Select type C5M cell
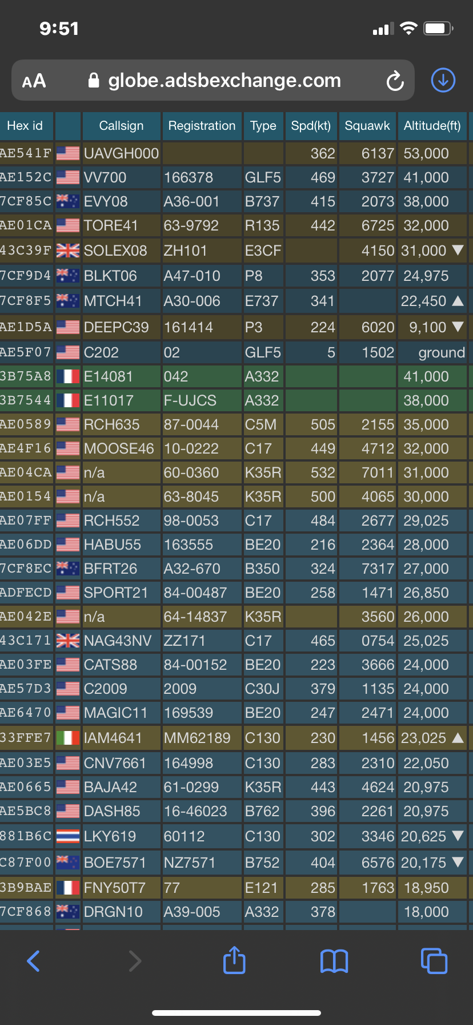Viewport: 473px width, 1025px height. click(263, 424)
